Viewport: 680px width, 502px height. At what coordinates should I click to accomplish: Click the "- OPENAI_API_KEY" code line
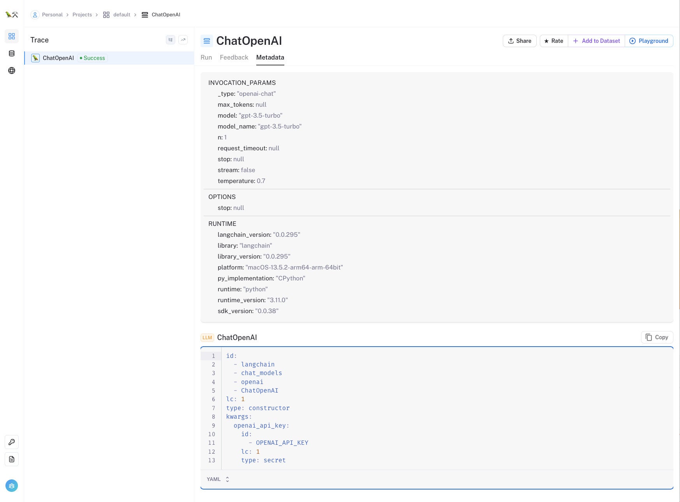(x=278, y=443)
